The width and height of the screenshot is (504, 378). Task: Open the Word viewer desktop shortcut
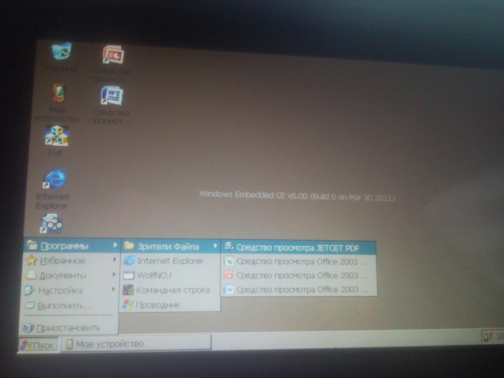click(112, 95)
